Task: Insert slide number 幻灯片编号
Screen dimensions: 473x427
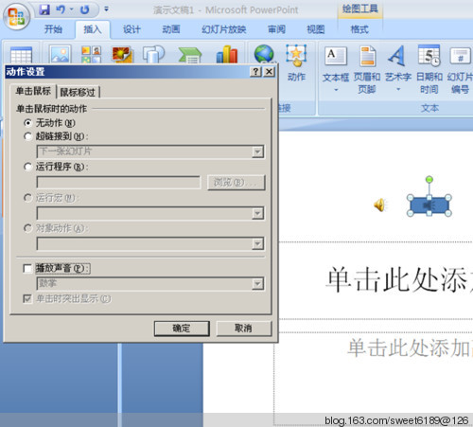Action: [x=460, y=70]
